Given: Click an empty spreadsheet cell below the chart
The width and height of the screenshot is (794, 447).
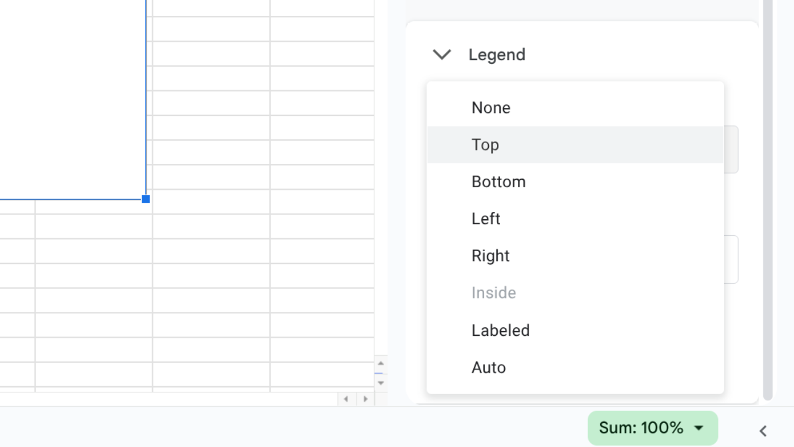Looking at the screenshot, I should pyautogui.click(x=92, y=276).
